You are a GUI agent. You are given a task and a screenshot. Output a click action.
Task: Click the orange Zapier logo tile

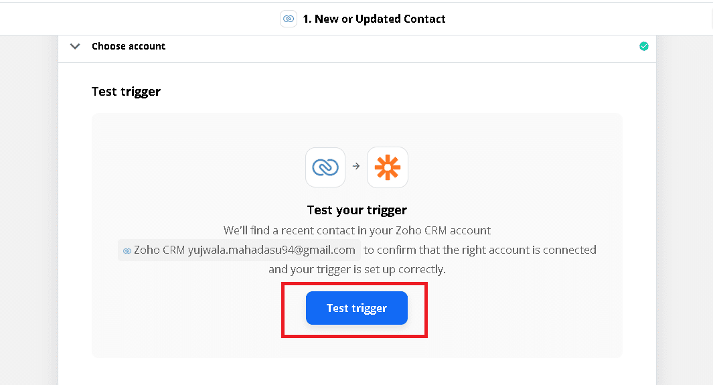coord(388,167)
